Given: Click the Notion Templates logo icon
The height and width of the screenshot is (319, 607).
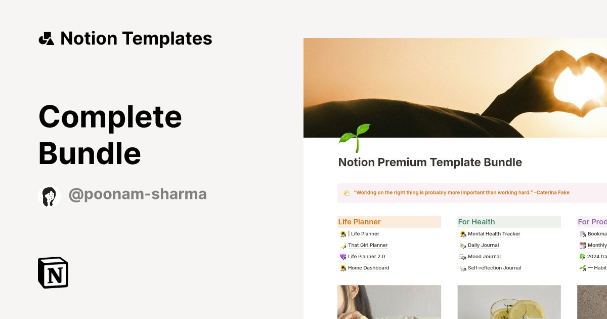Looking at the screenshot, I should [46, 37].
